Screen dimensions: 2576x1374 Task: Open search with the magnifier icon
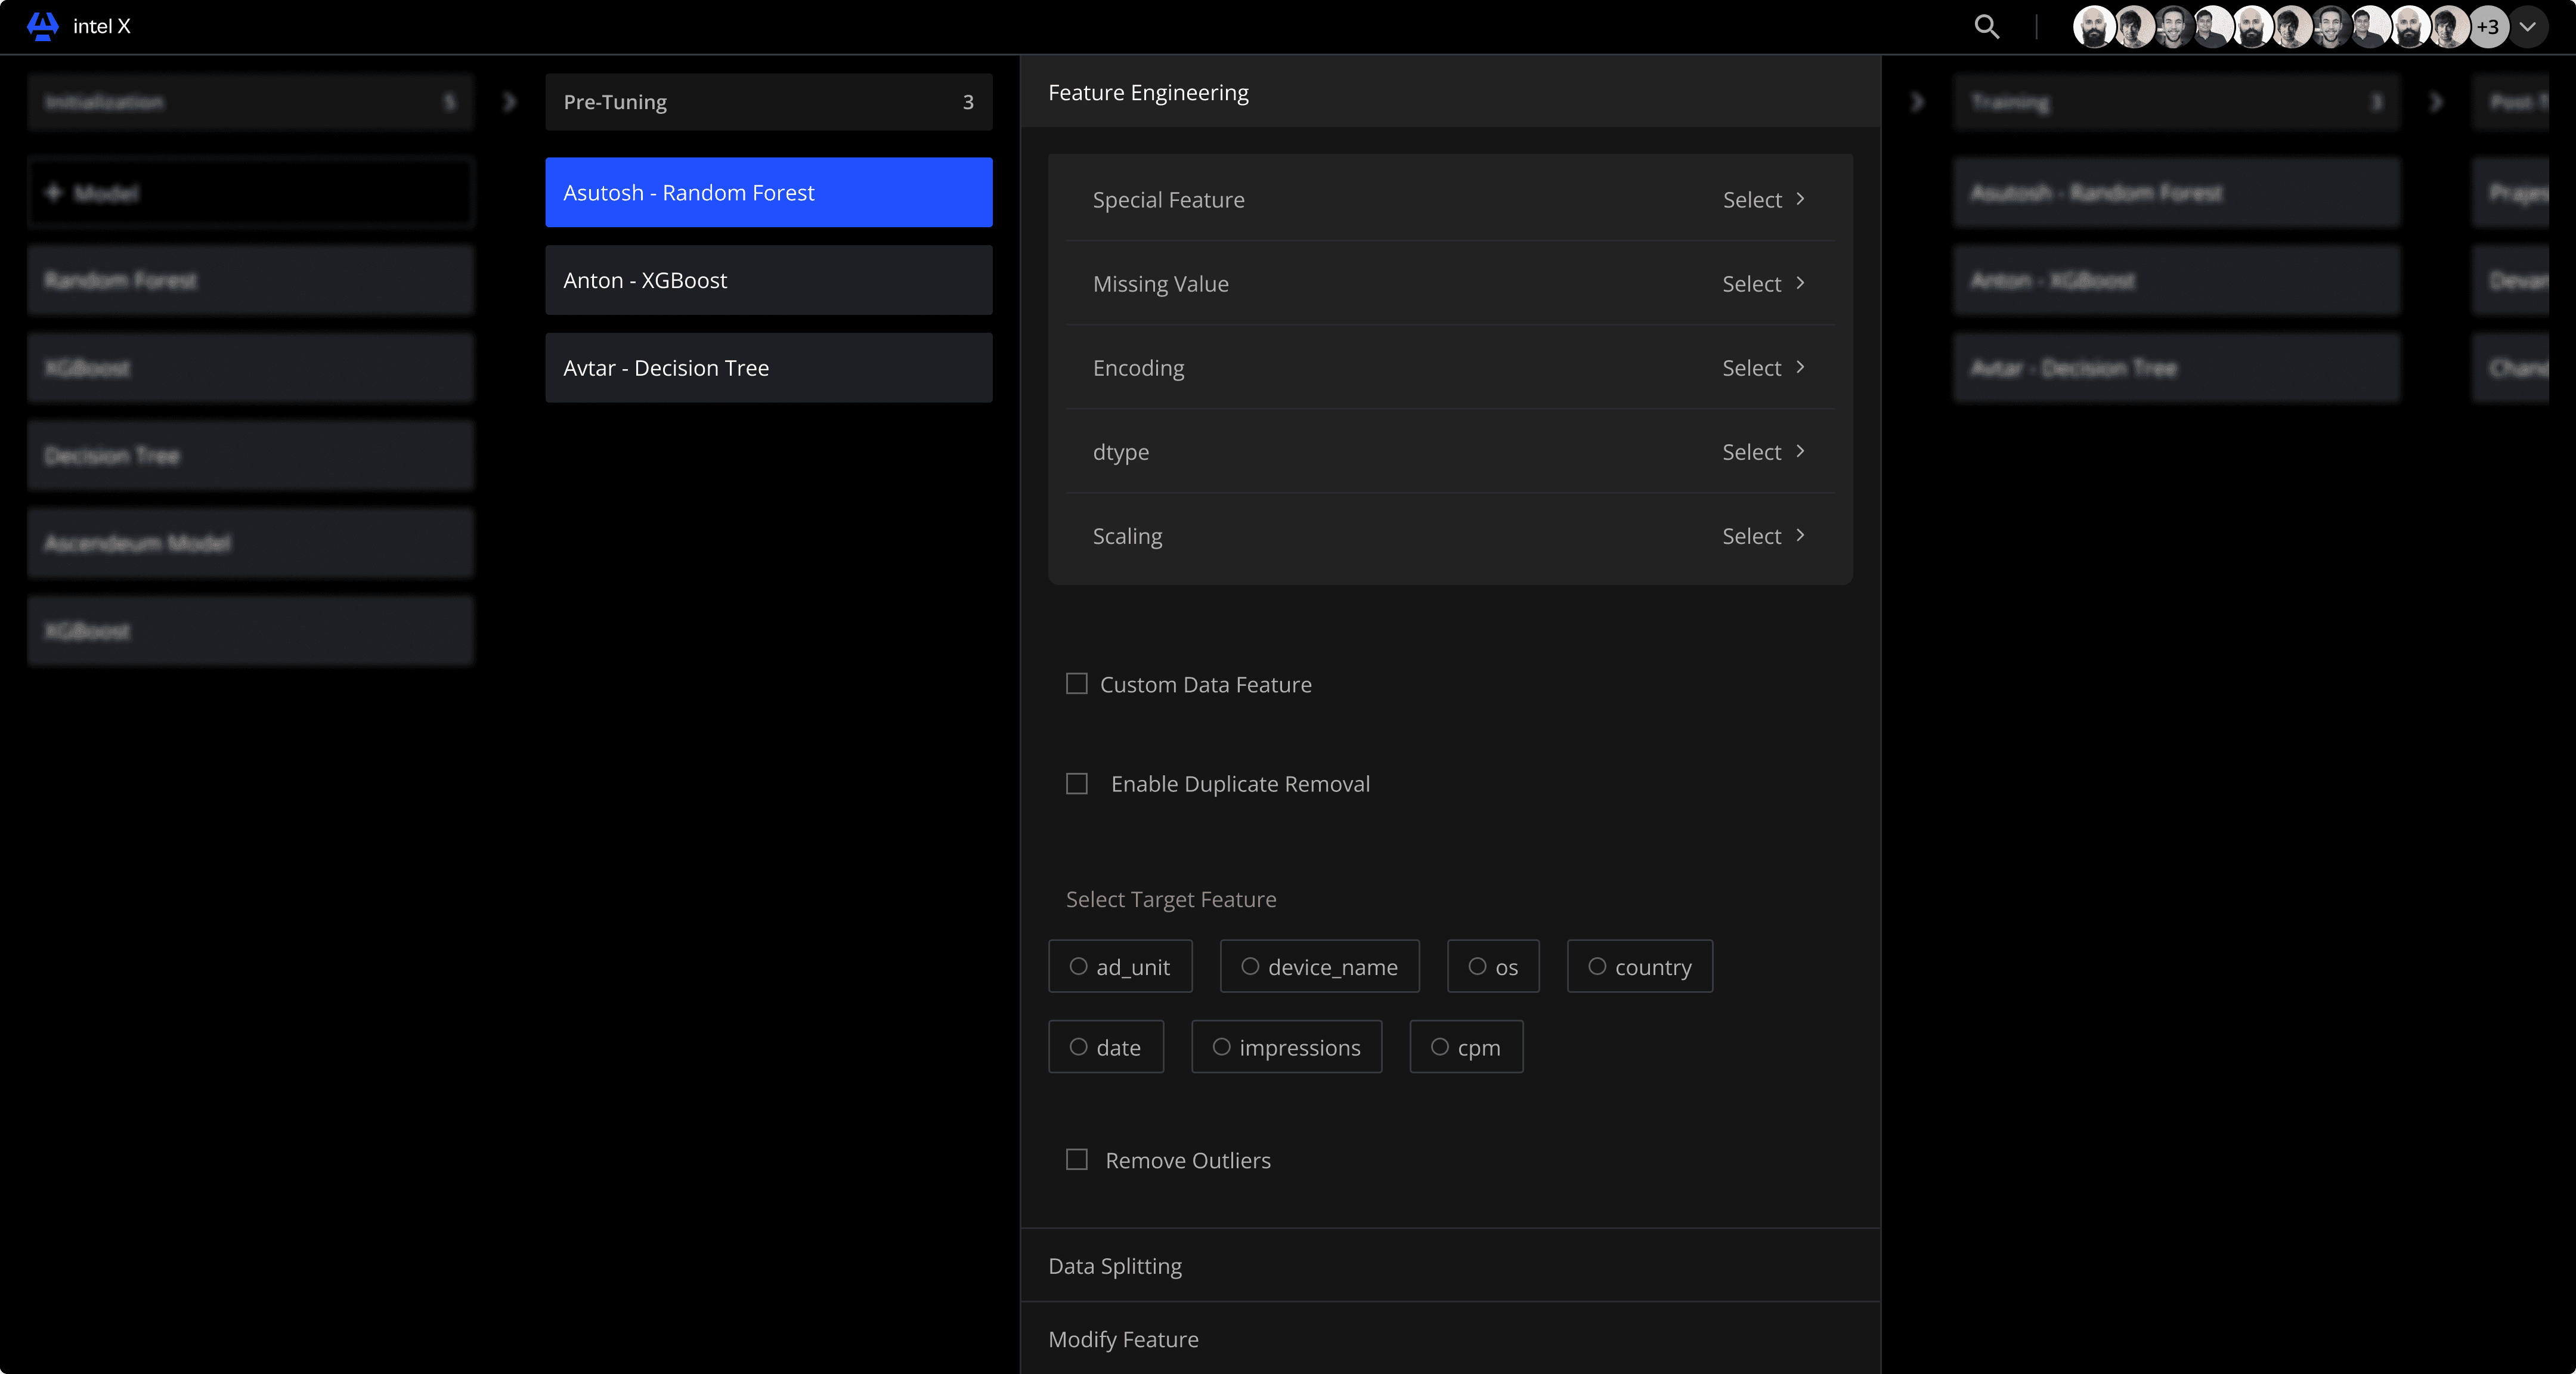[1986, 27]
